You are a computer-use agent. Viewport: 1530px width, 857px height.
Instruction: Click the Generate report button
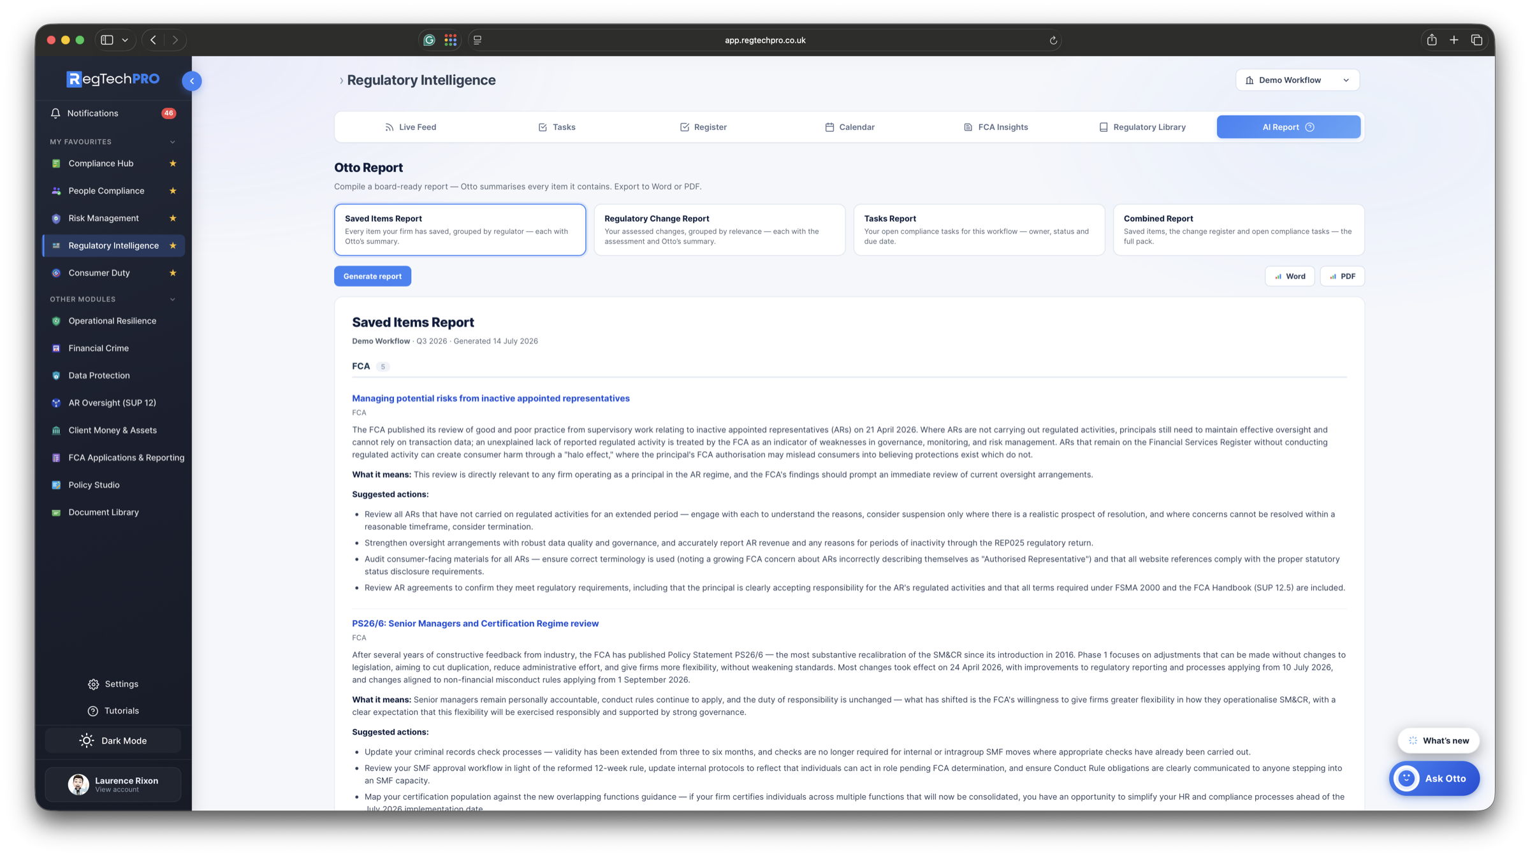[372, 276]
